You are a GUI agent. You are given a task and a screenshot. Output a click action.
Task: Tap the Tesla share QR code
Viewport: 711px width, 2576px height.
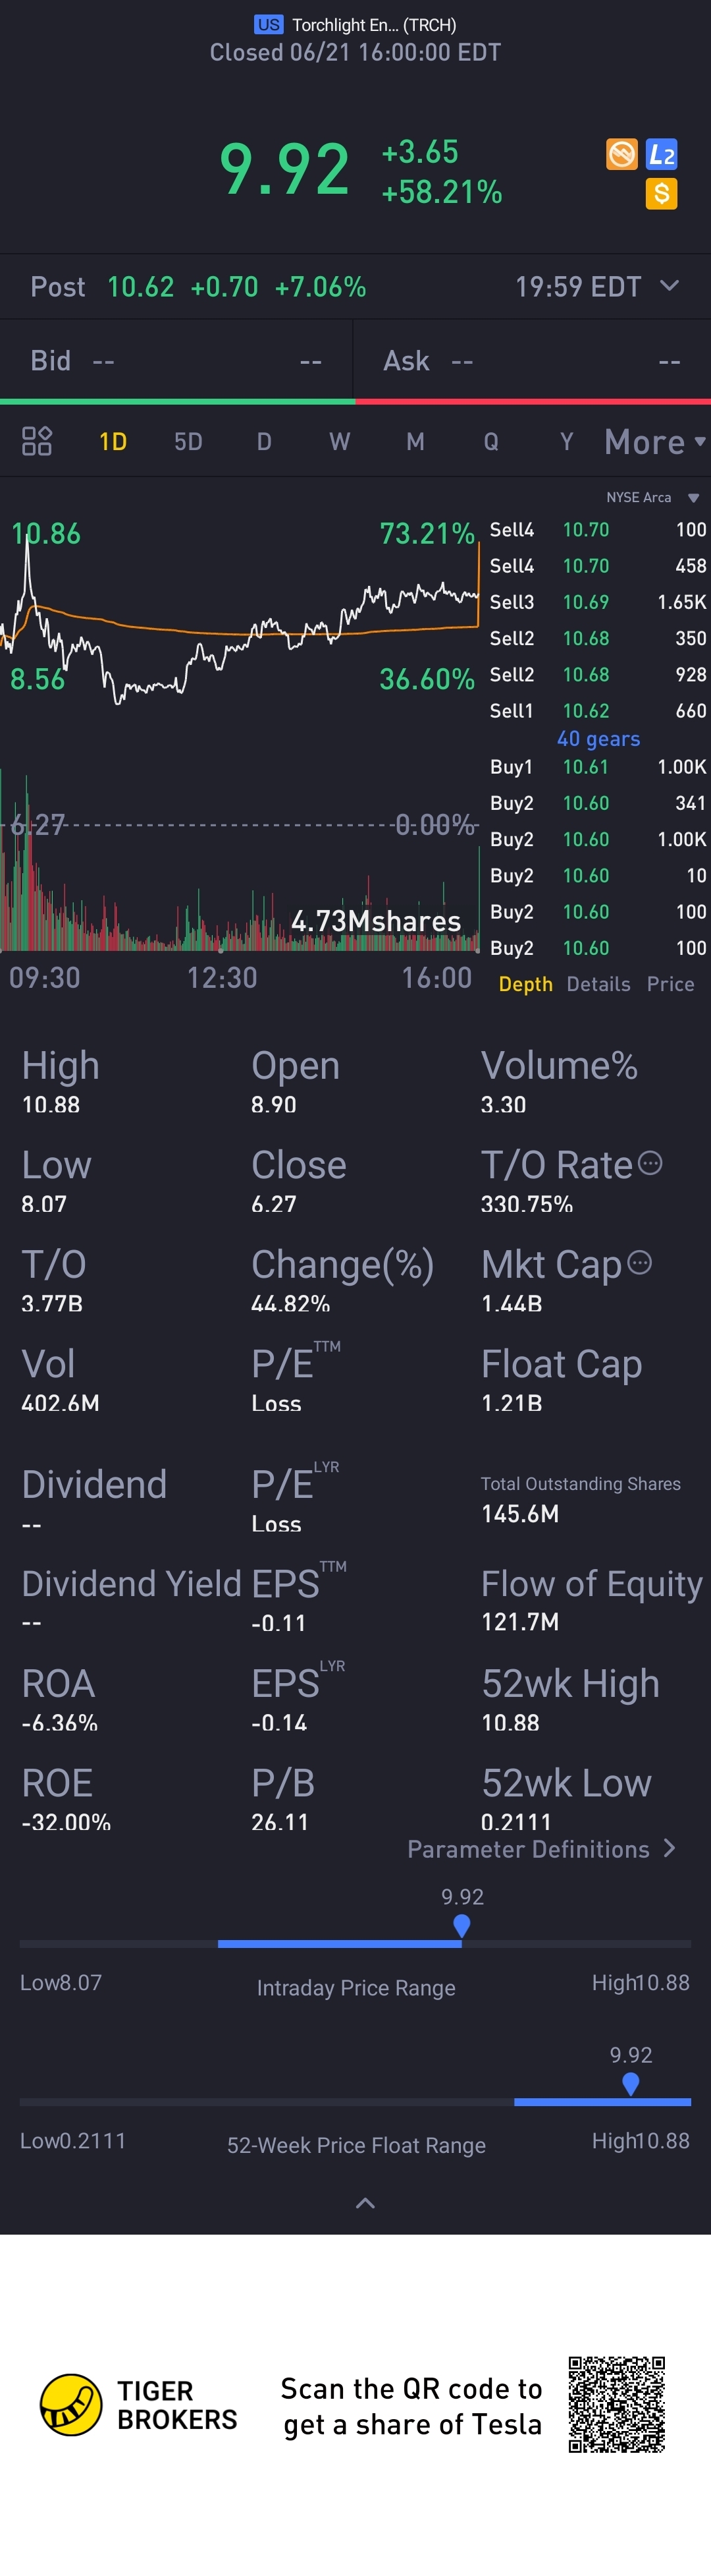[617, 2405]
